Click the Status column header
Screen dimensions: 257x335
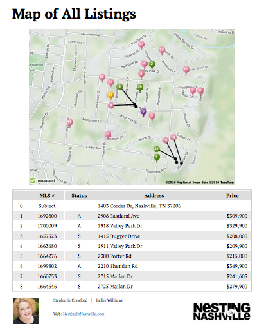[x=79, y=196]
